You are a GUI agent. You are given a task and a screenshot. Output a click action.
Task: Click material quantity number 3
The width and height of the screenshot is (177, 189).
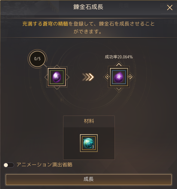(93, 147)
